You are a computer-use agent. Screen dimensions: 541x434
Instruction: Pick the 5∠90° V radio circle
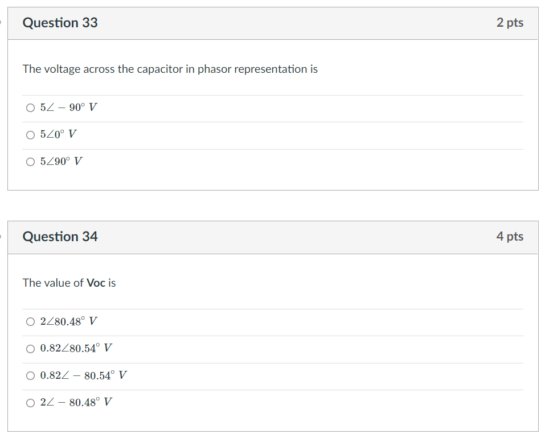pyautogui.click(x=30, y=162)
